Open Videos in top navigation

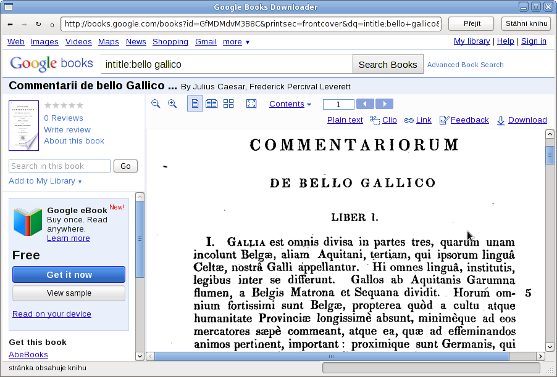pos(78,42)
